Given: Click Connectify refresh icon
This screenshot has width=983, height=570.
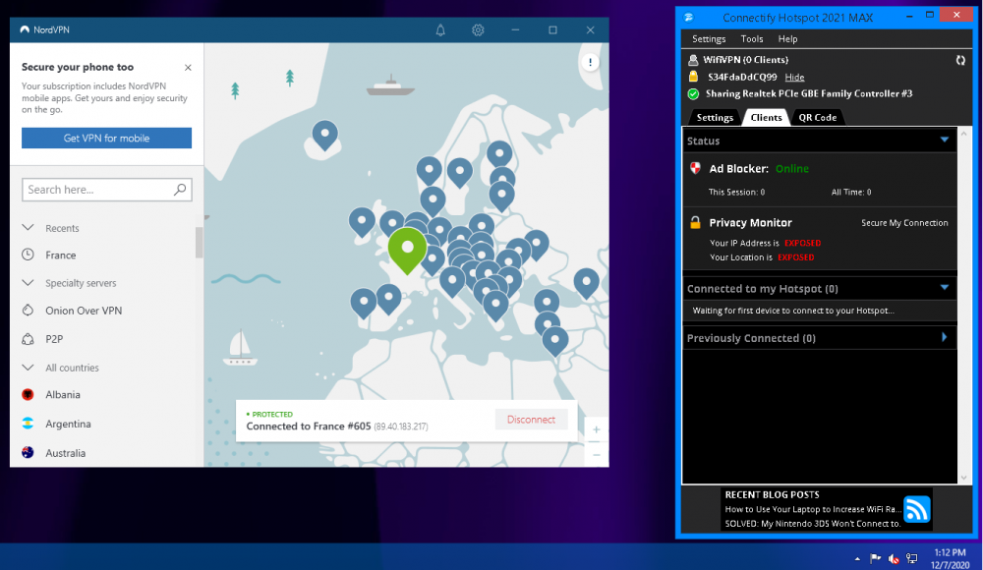Looking at the screenshot, I should (959, 60).
